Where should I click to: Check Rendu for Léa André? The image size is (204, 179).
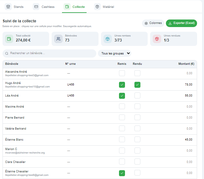coord(137,96)
